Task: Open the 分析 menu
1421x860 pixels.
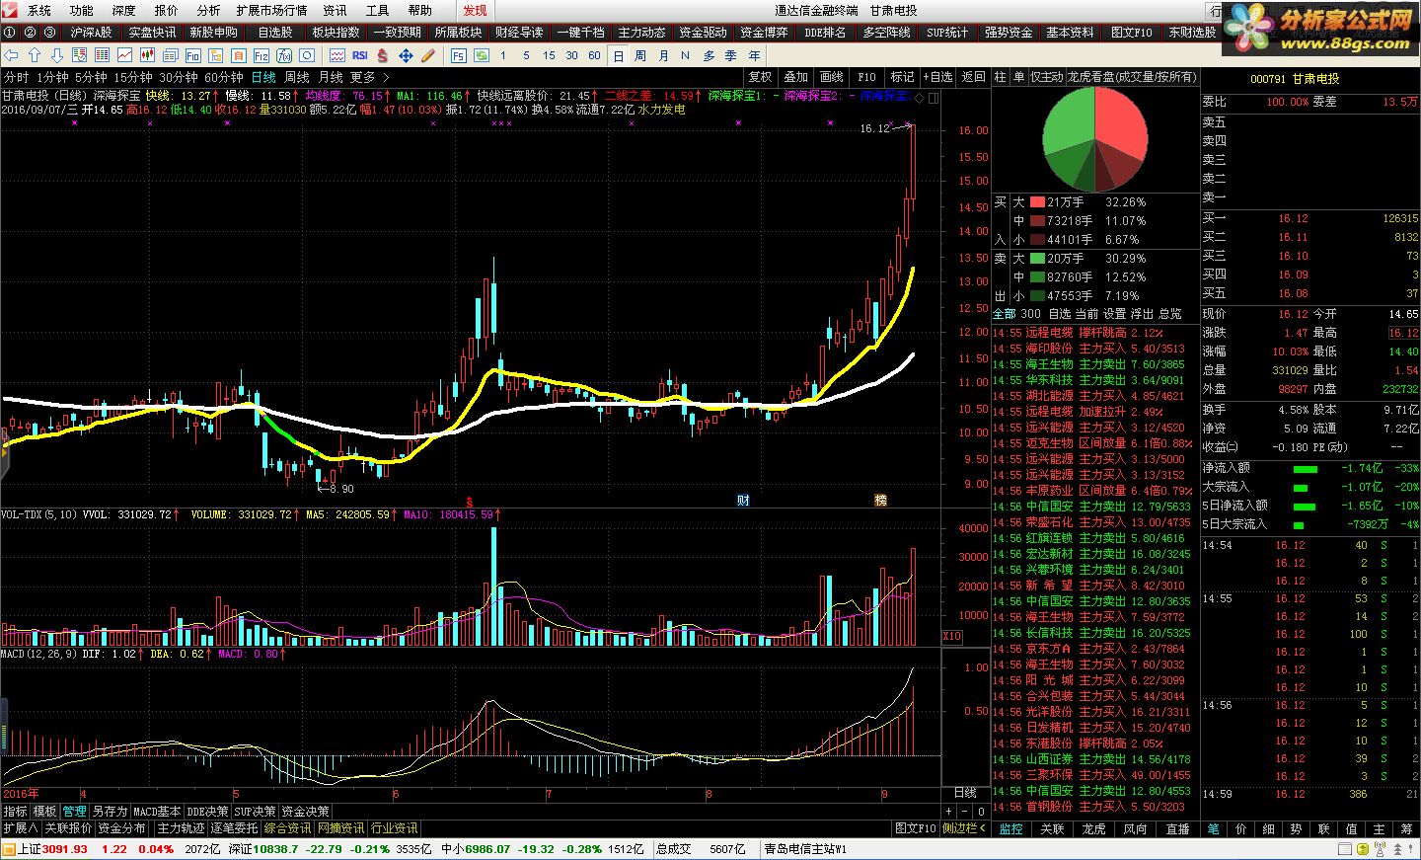Action: (208, 10)
